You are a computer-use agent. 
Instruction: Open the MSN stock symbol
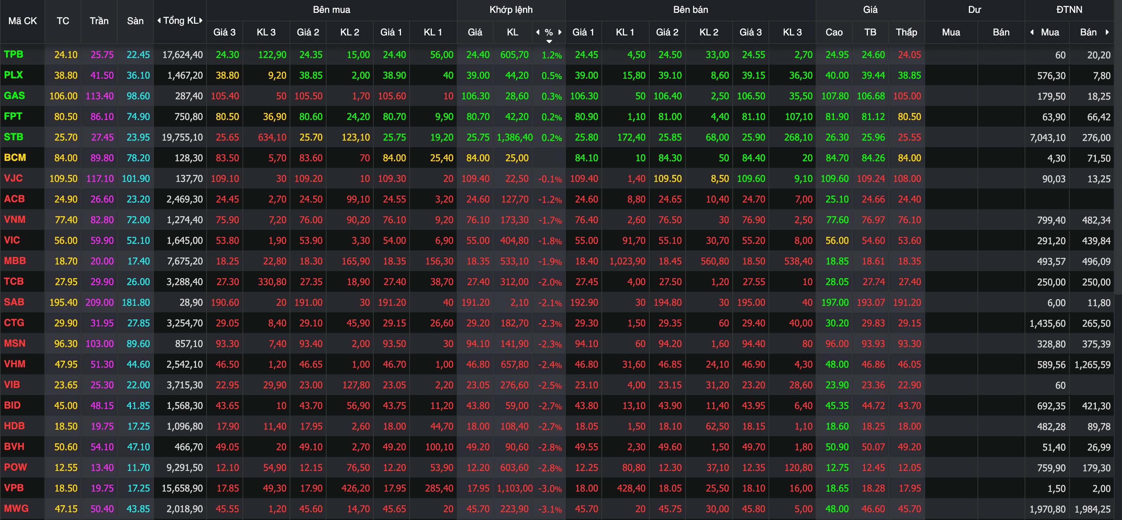(x=15, y=343)
